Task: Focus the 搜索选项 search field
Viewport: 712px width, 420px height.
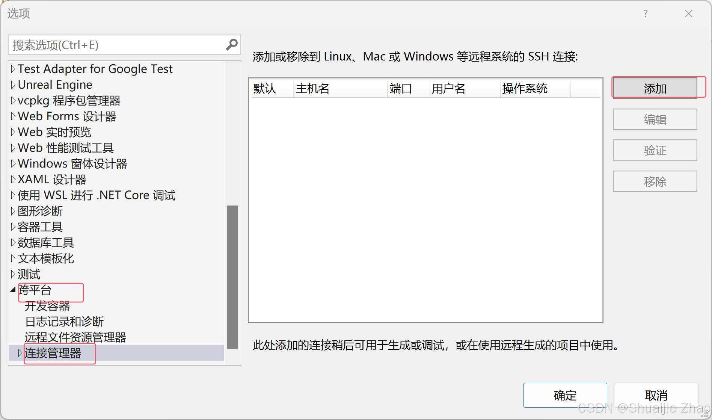Action: (x=117, y=45)
